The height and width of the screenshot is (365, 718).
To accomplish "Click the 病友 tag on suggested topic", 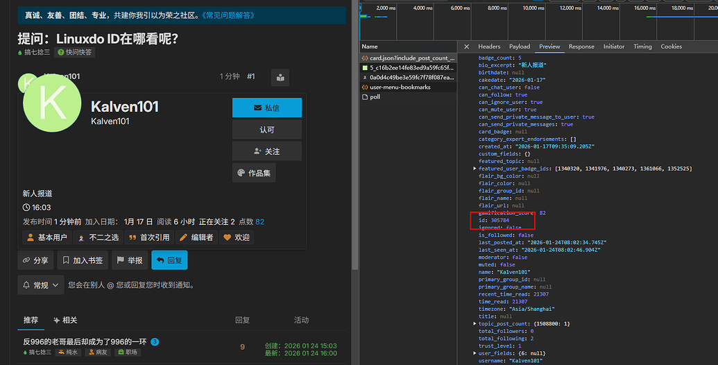I will (x=98, y=353).
